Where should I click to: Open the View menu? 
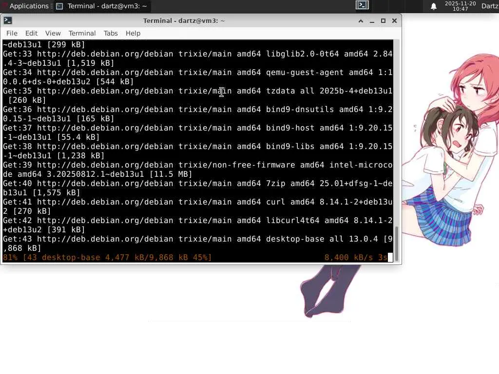point(53,33)
